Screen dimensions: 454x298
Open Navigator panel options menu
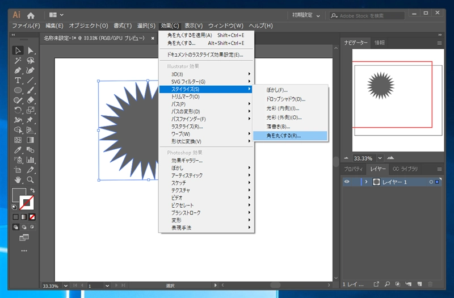pyautogui.click(x=439, y=43)
